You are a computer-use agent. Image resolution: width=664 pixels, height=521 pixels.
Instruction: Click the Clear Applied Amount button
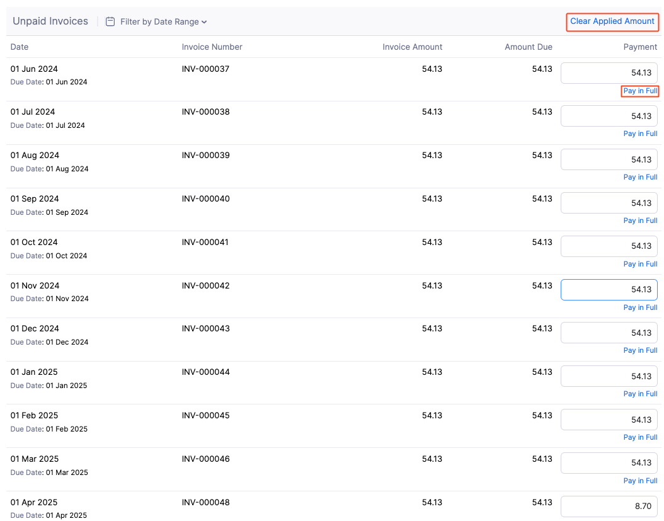point(612,21)
